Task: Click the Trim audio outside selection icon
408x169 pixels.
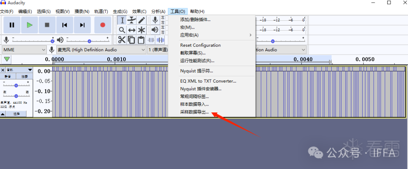Action: 151,40
